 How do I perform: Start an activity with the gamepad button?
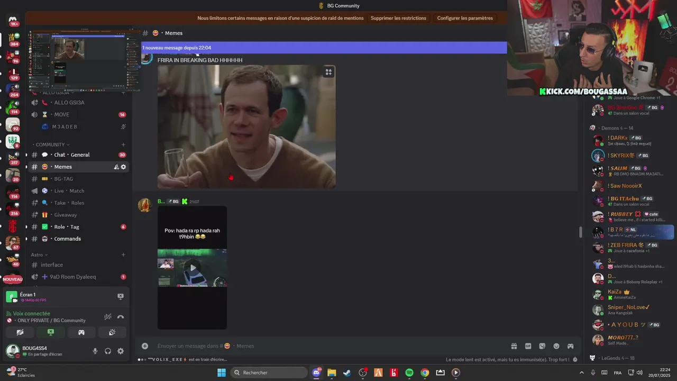[81, 332]
